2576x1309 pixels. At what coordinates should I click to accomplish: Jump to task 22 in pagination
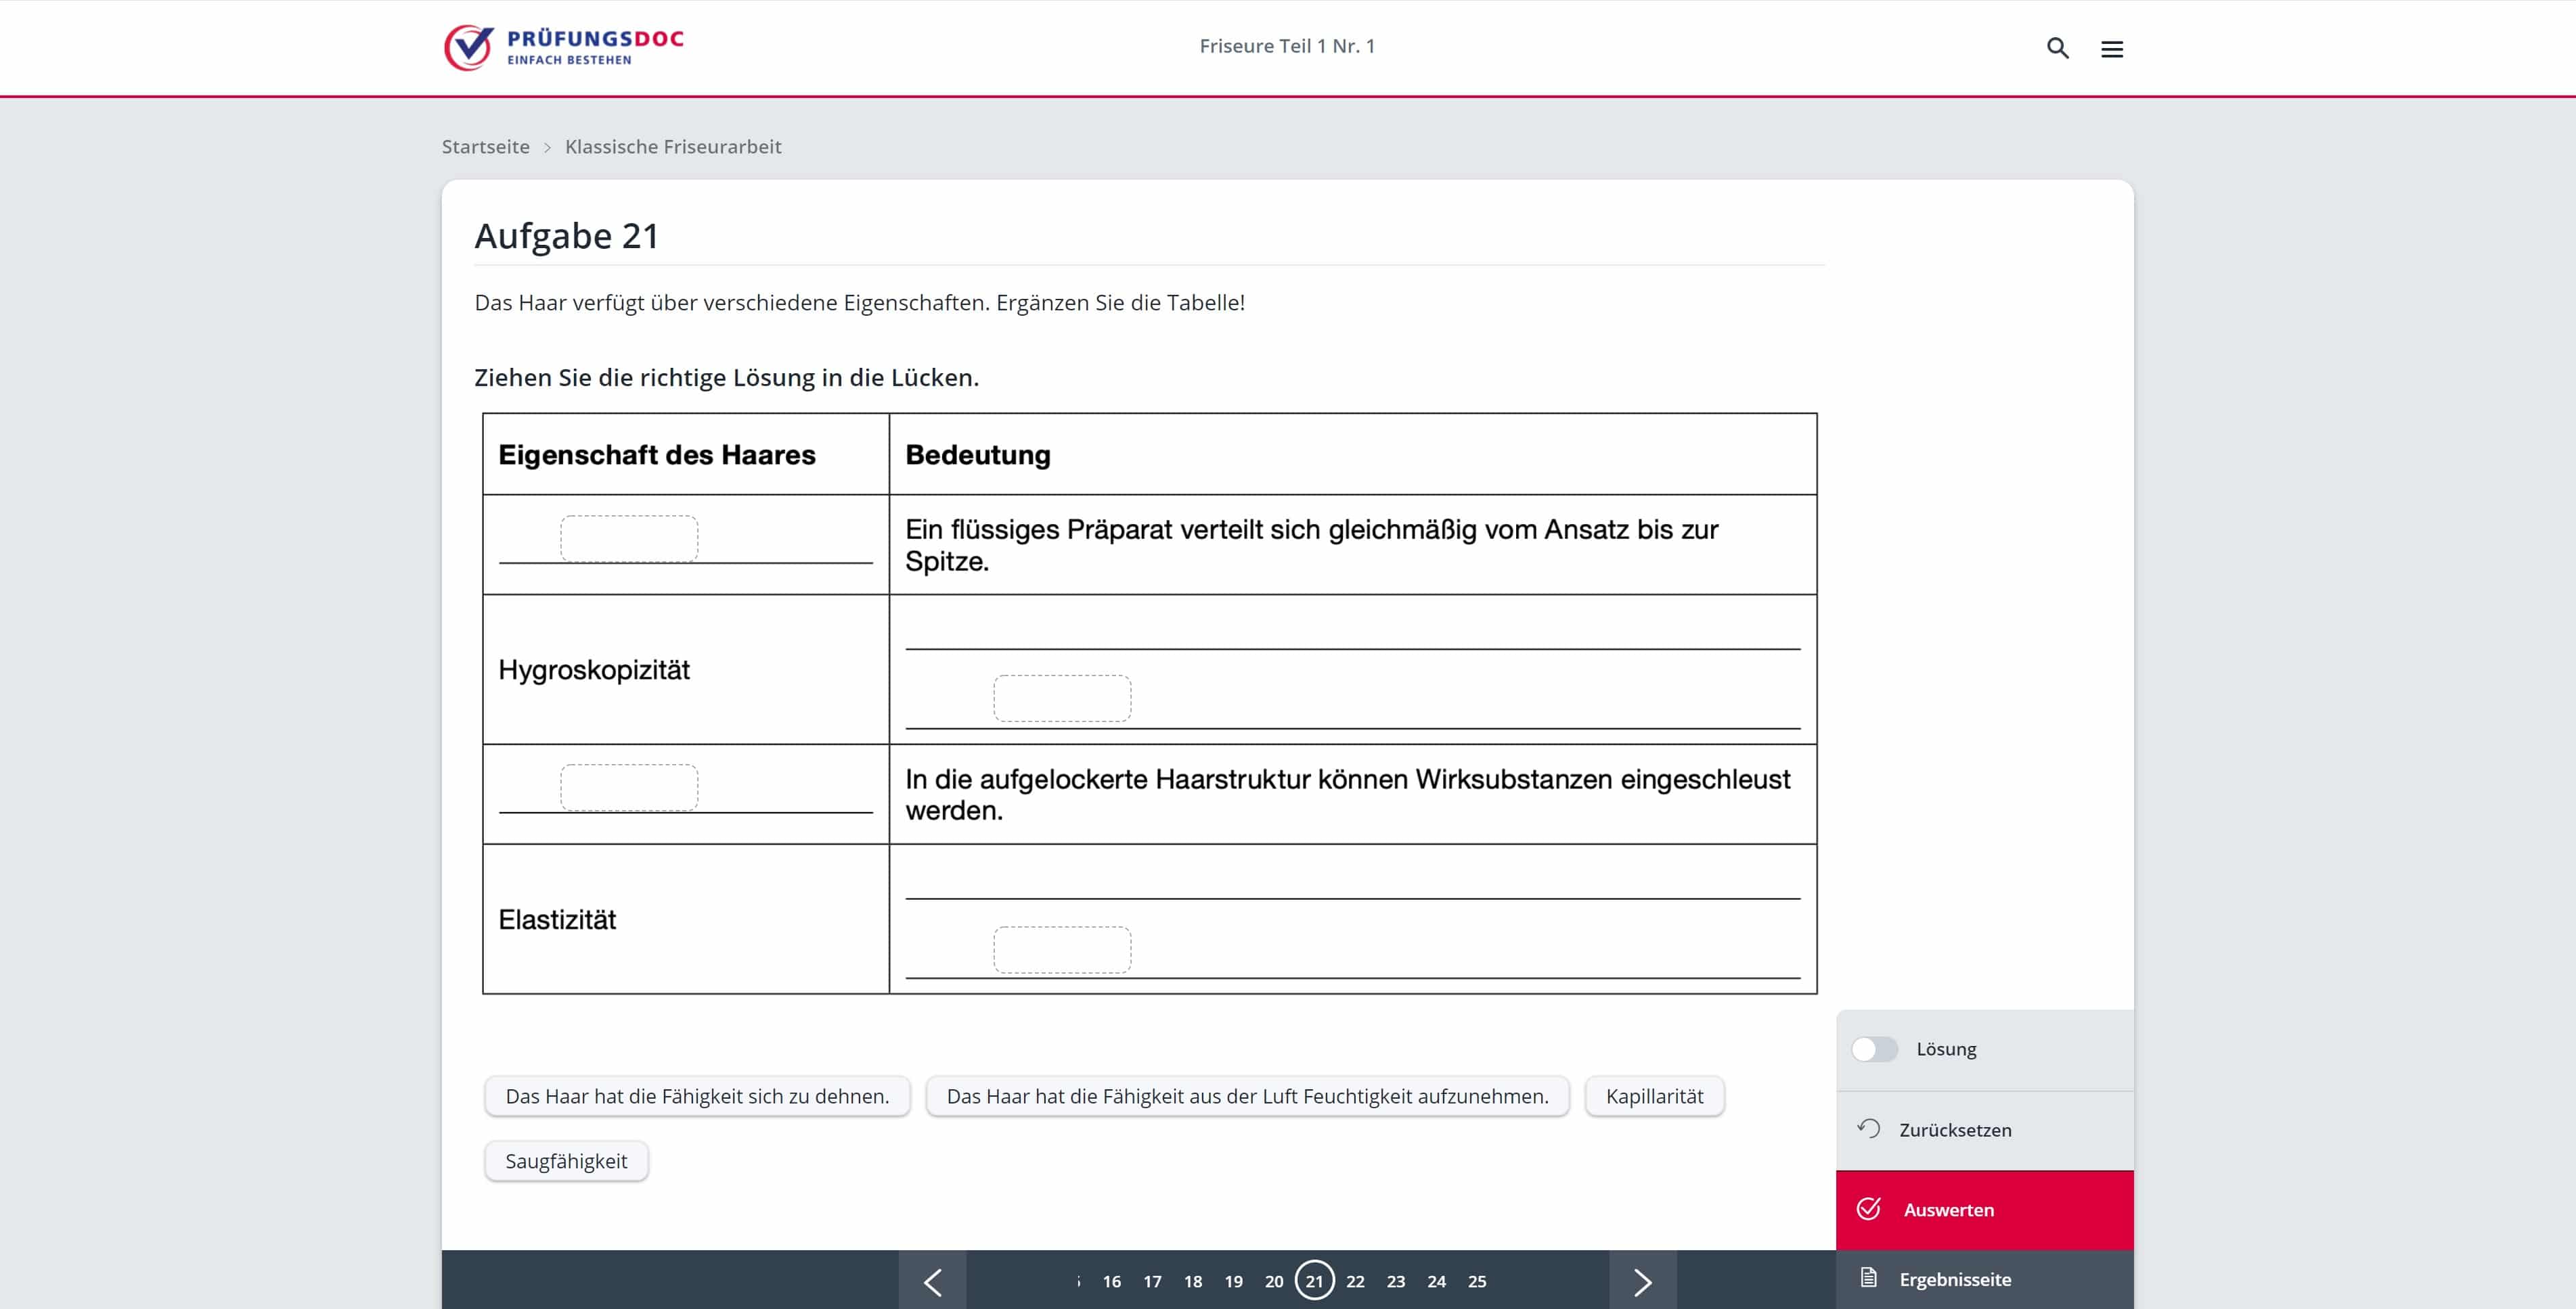coord(1355,1281)
